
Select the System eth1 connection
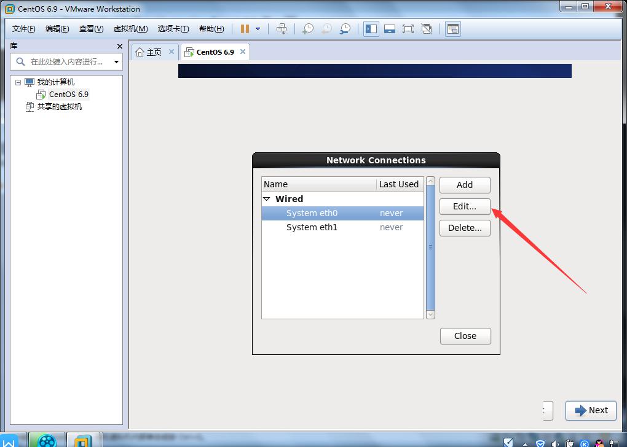click(342, 227)
